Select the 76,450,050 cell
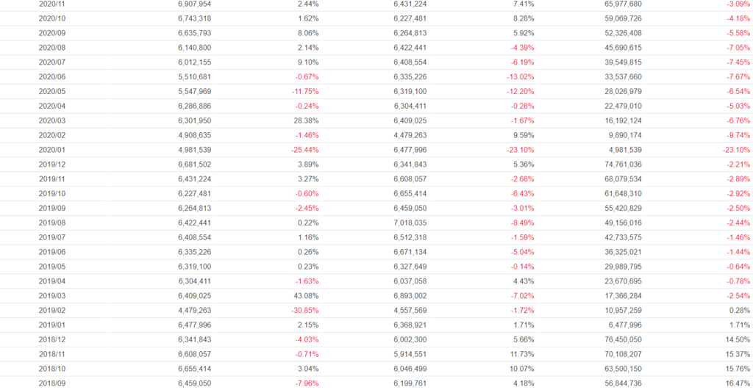753x390 pixels. pos(621,339)
